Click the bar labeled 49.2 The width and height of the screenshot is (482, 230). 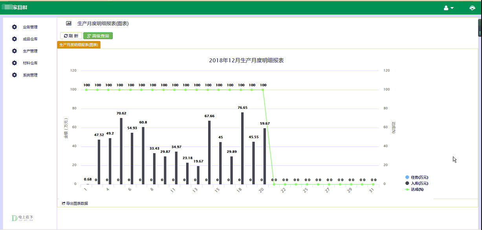point(110,161)
